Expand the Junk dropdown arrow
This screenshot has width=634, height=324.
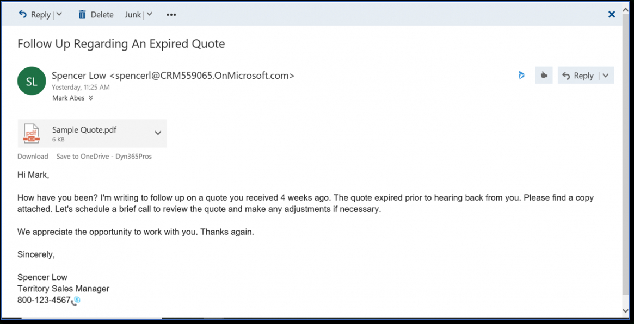(x=149, y=15)
